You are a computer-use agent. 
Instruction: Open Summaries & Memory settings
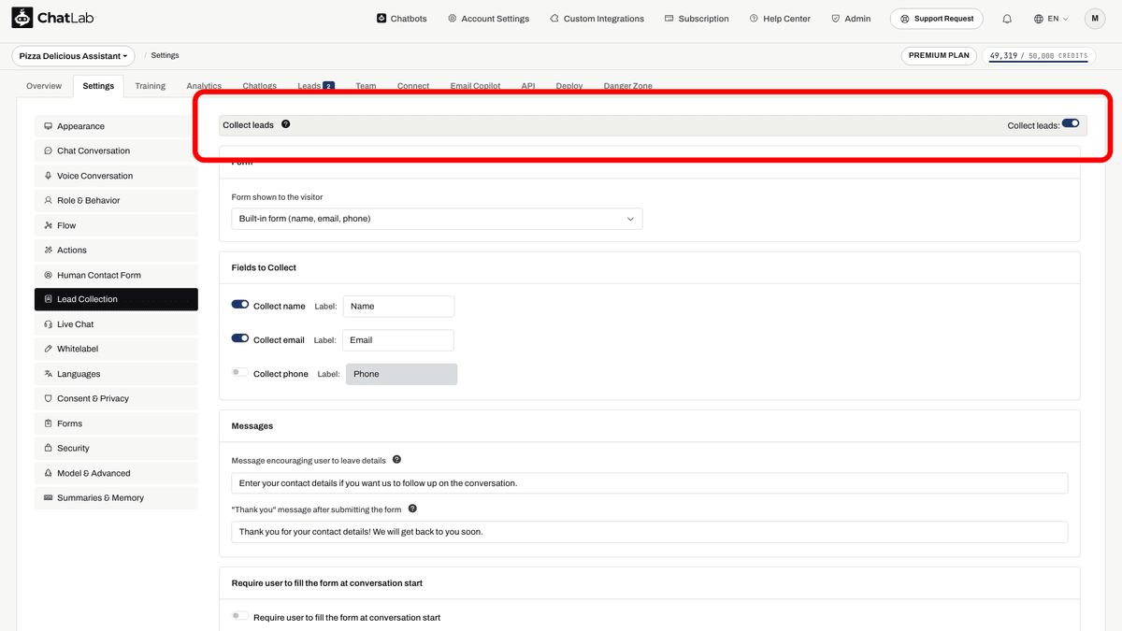pos(116,498)
